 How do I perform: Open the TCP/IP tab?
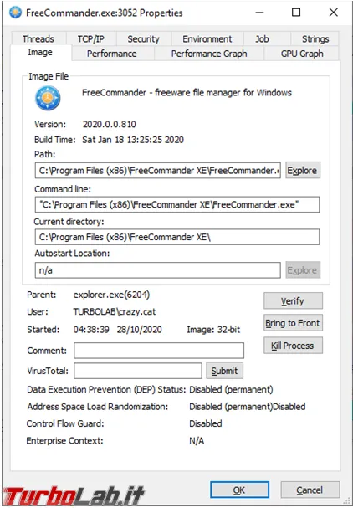tap(91, 38)
